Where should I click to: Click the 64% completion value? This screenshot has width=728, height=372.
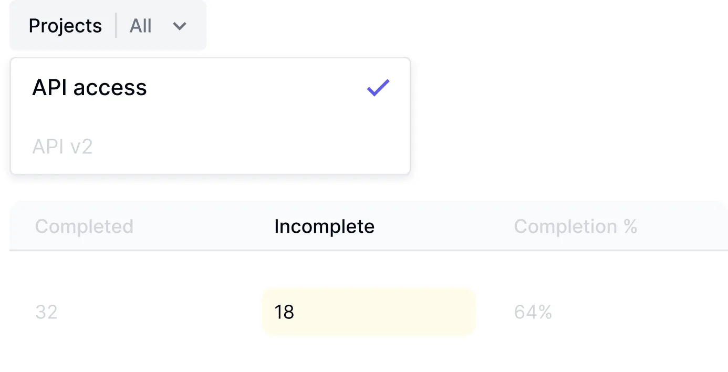(x=533, y=312)
